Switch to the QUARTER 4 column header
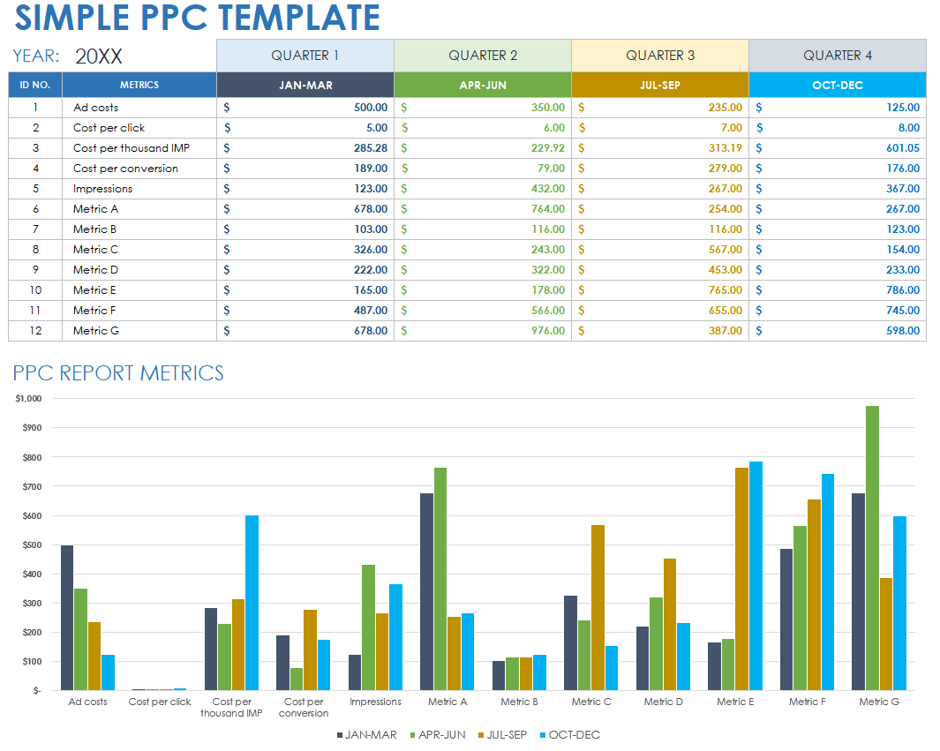The image size is (940, 751). (837, 55)
